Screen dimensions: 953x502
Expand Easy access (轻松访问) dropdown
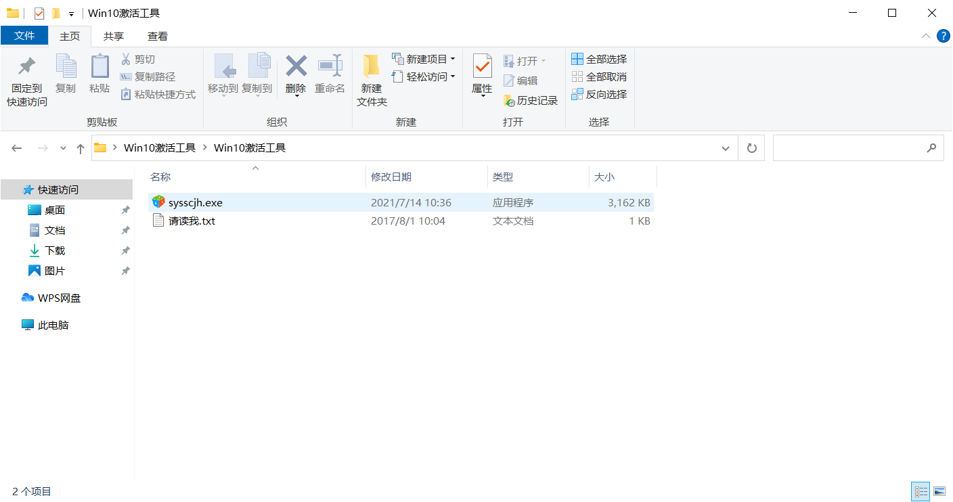pyautogui.click(x=453, y=76)
